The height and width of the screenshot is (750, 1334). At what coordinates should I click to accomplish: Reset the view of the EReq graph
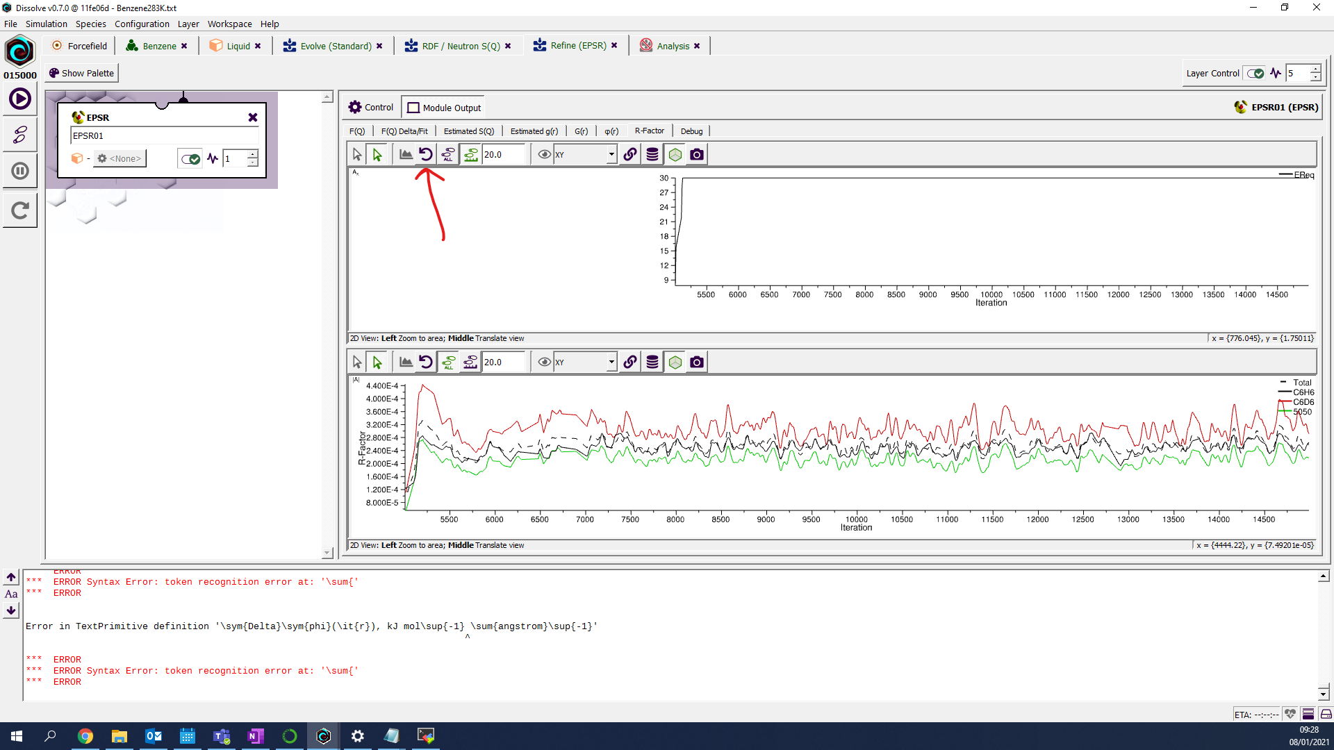pos(426,154)
